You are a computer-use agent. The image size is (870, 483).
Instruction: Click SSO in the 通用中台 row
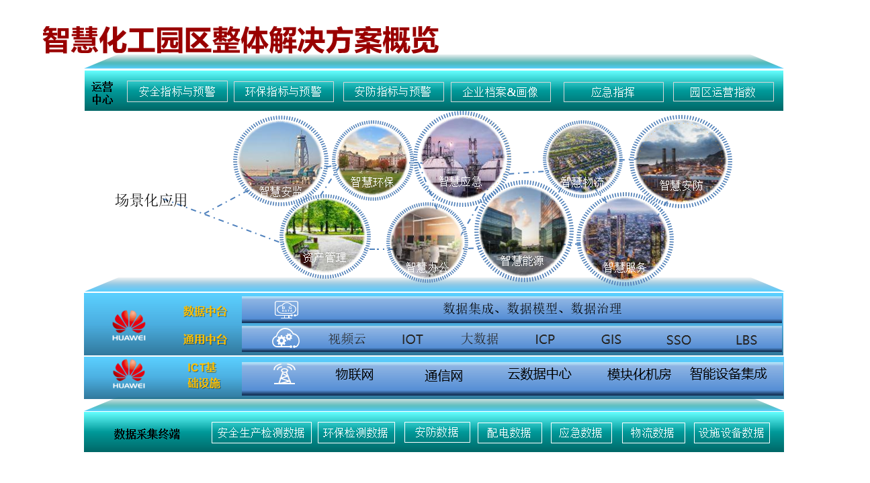tap(679, 341)
